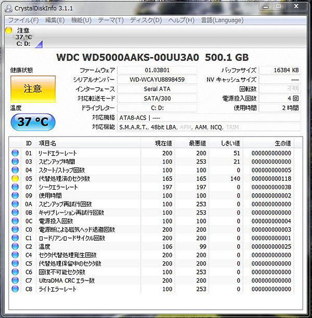
Task: Click blue status icon for ID C4
Action: pos(15,255)
